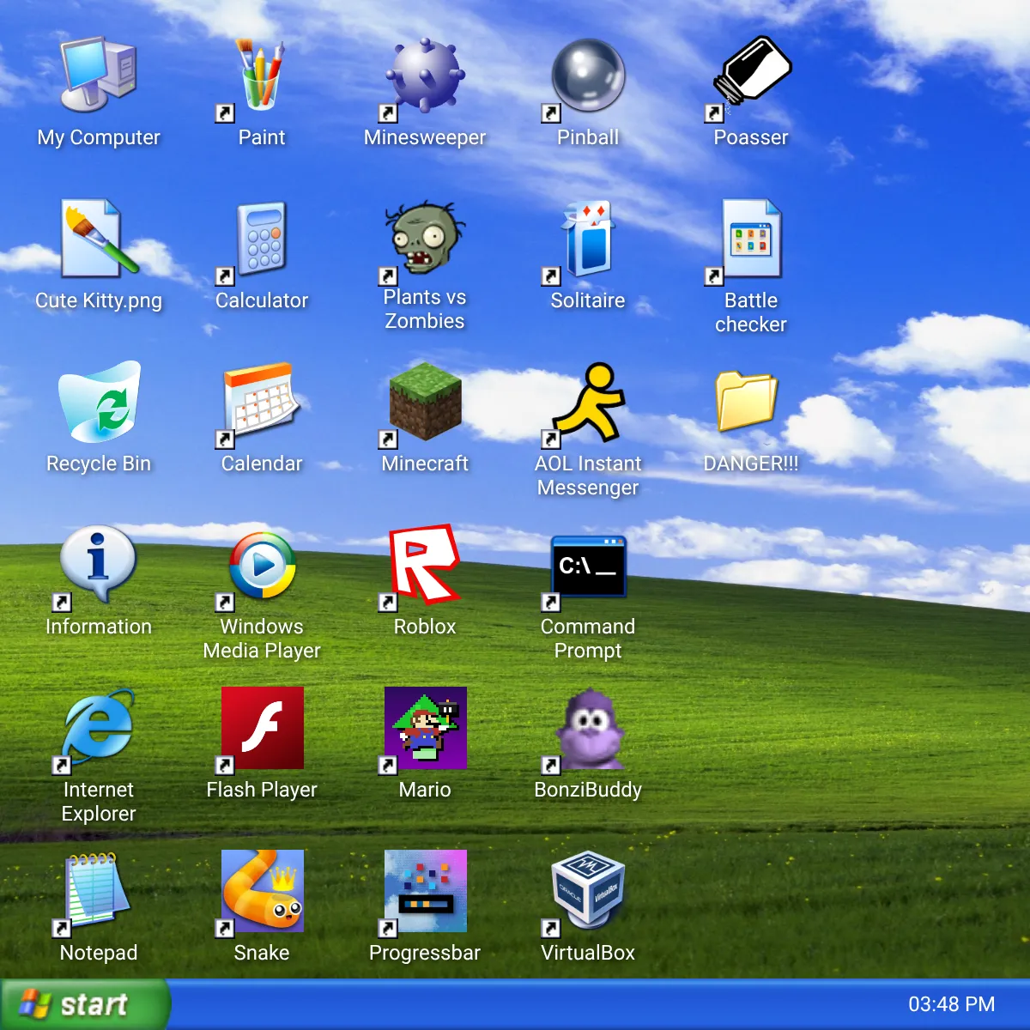Open the Information shortcut

pos(99,565)
